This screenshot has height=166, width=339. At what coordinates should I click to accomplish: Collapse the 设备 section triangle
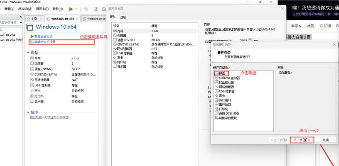[28, 53]
